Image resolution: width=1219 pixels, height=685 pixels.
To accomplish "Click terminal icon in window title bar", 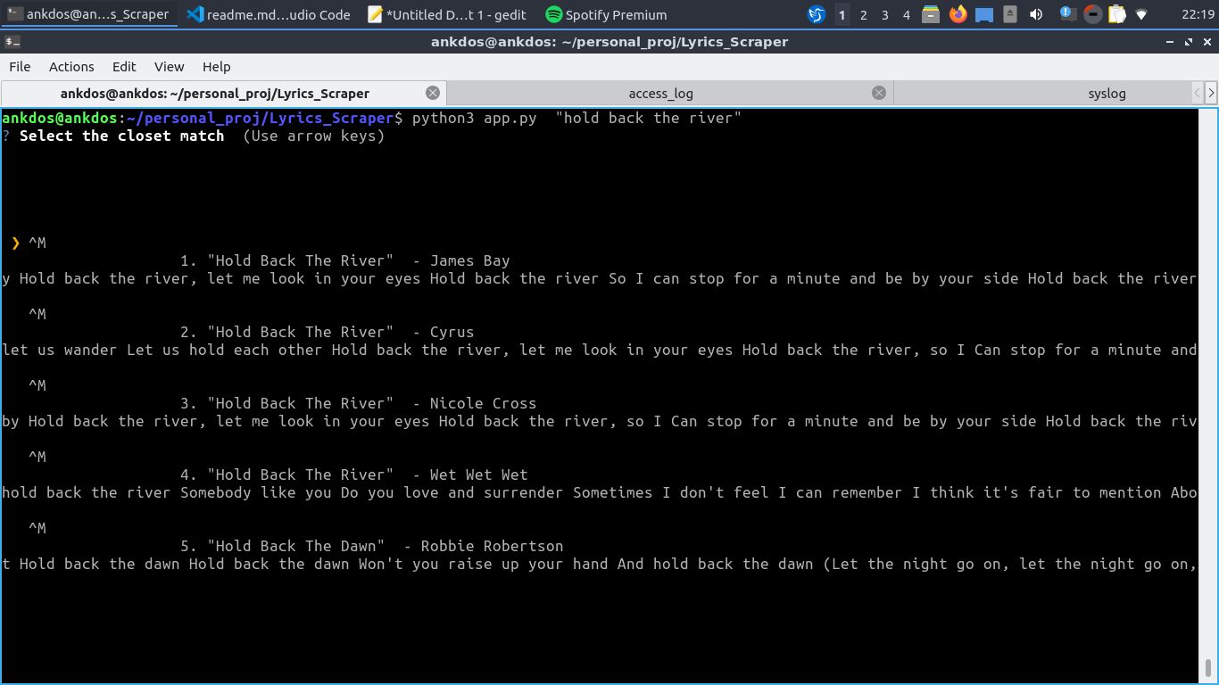I will click(x=12, y=42).
